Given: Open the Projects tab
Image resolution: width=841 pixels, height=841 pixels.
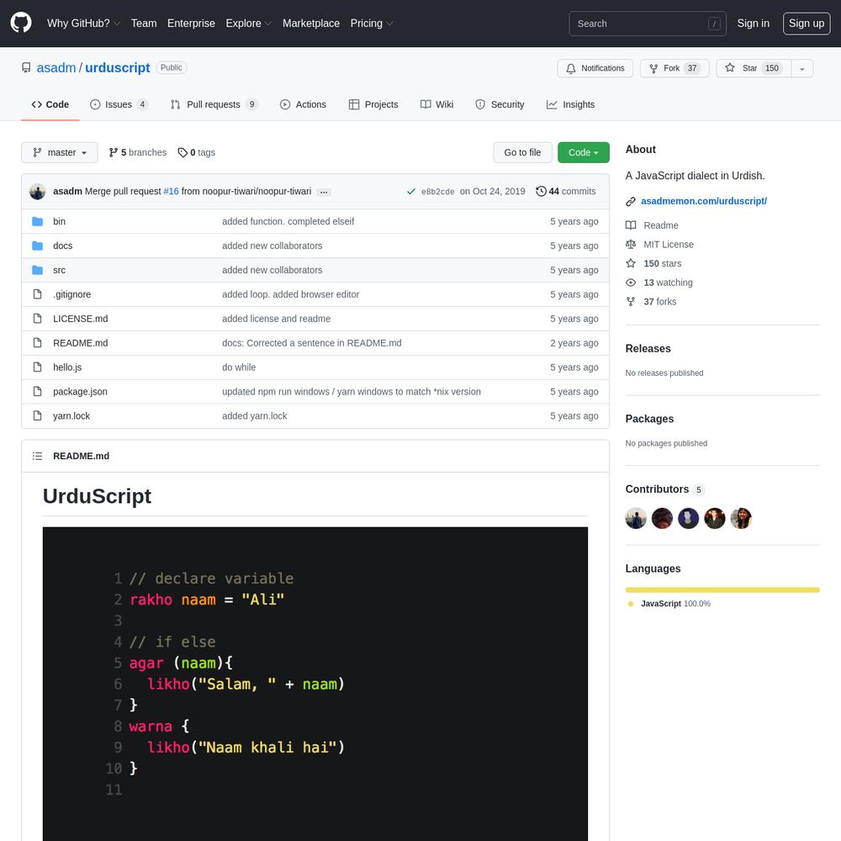Looking at the screenshot, I should tap(373, 104).
